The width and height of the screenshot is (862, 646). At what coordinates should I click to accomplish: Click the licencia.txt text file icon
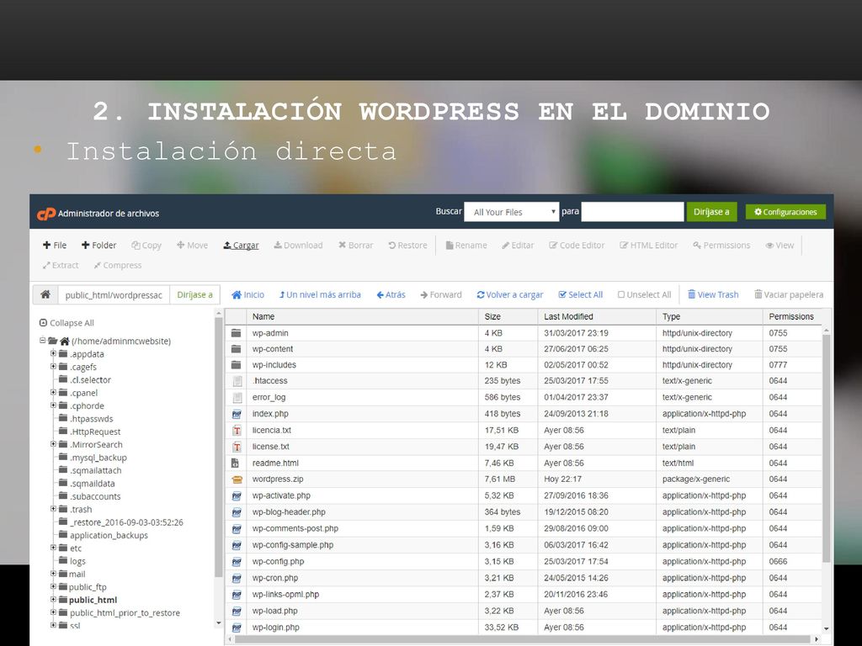point(237,430)
